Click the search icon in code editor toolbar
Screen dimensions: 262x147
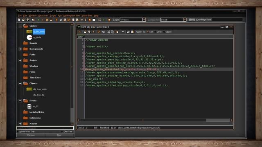coord(123,32)
